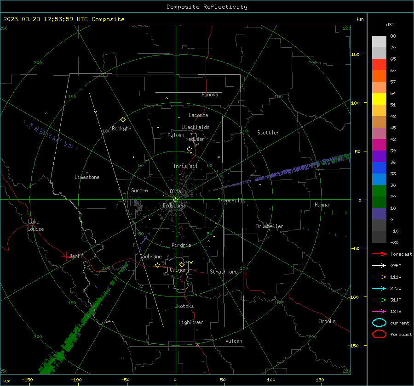Click the Drumheller label

point(270,226)
